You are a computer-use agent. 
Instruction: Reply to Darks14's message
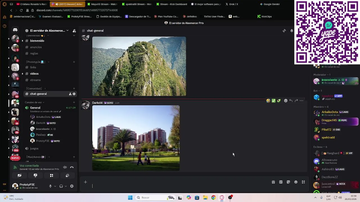click(x=291, y=101)
